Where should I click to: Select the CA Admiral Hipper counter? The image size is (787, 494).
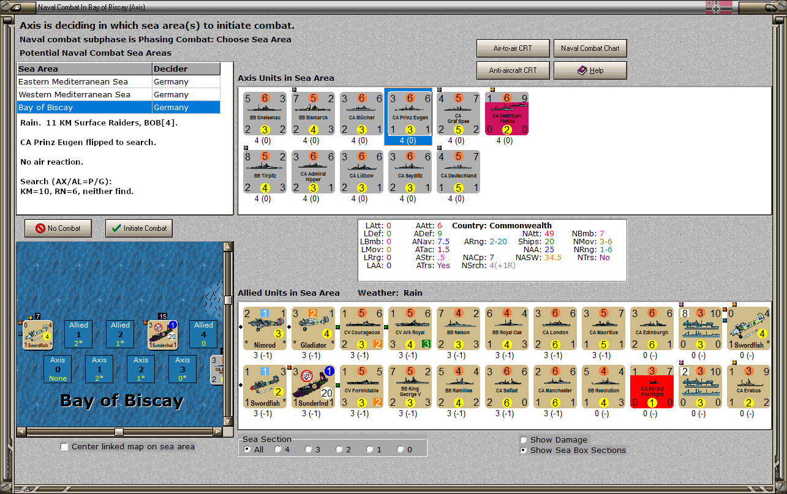pyautogui.click(x=313, y=171)
